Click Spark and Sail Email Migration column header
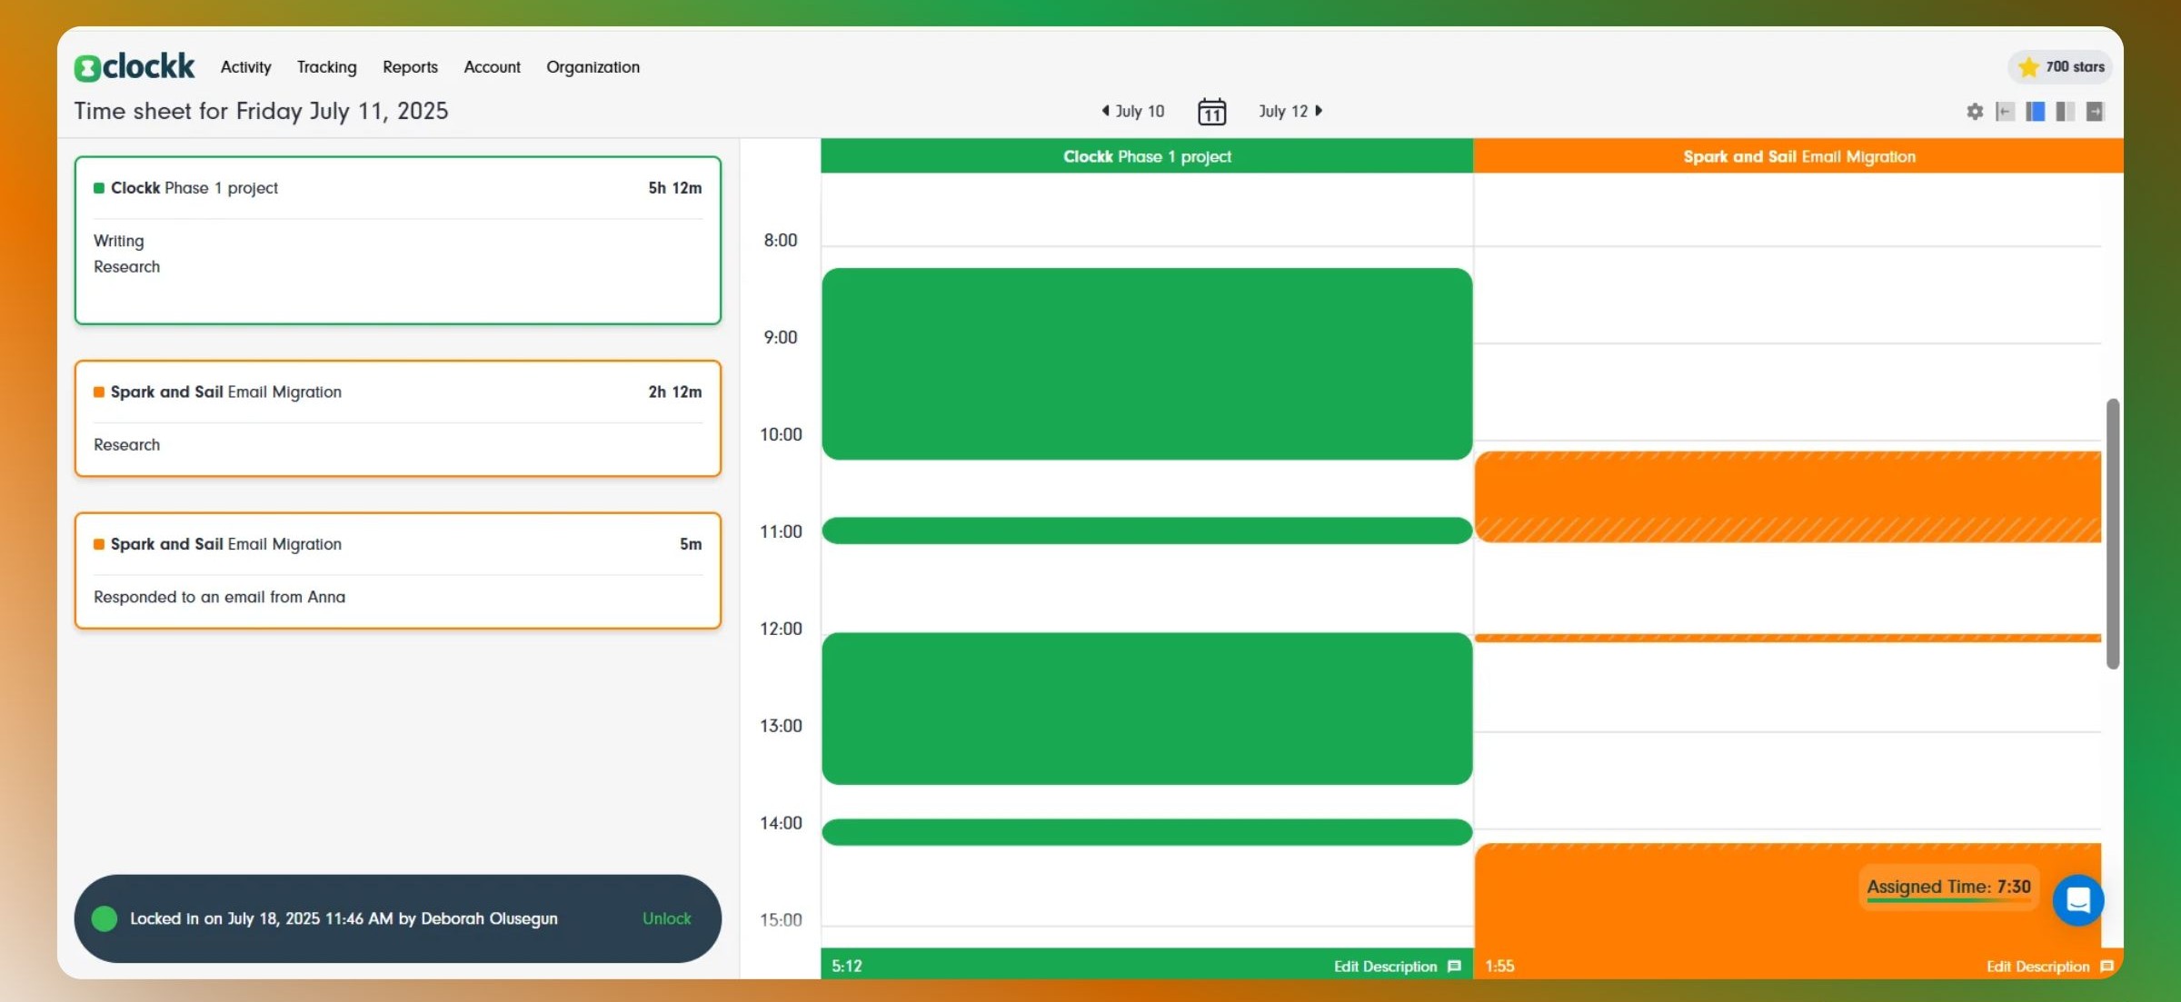The width and height of the screenshot is (2181, 1002). click(x=1798, y=156)
